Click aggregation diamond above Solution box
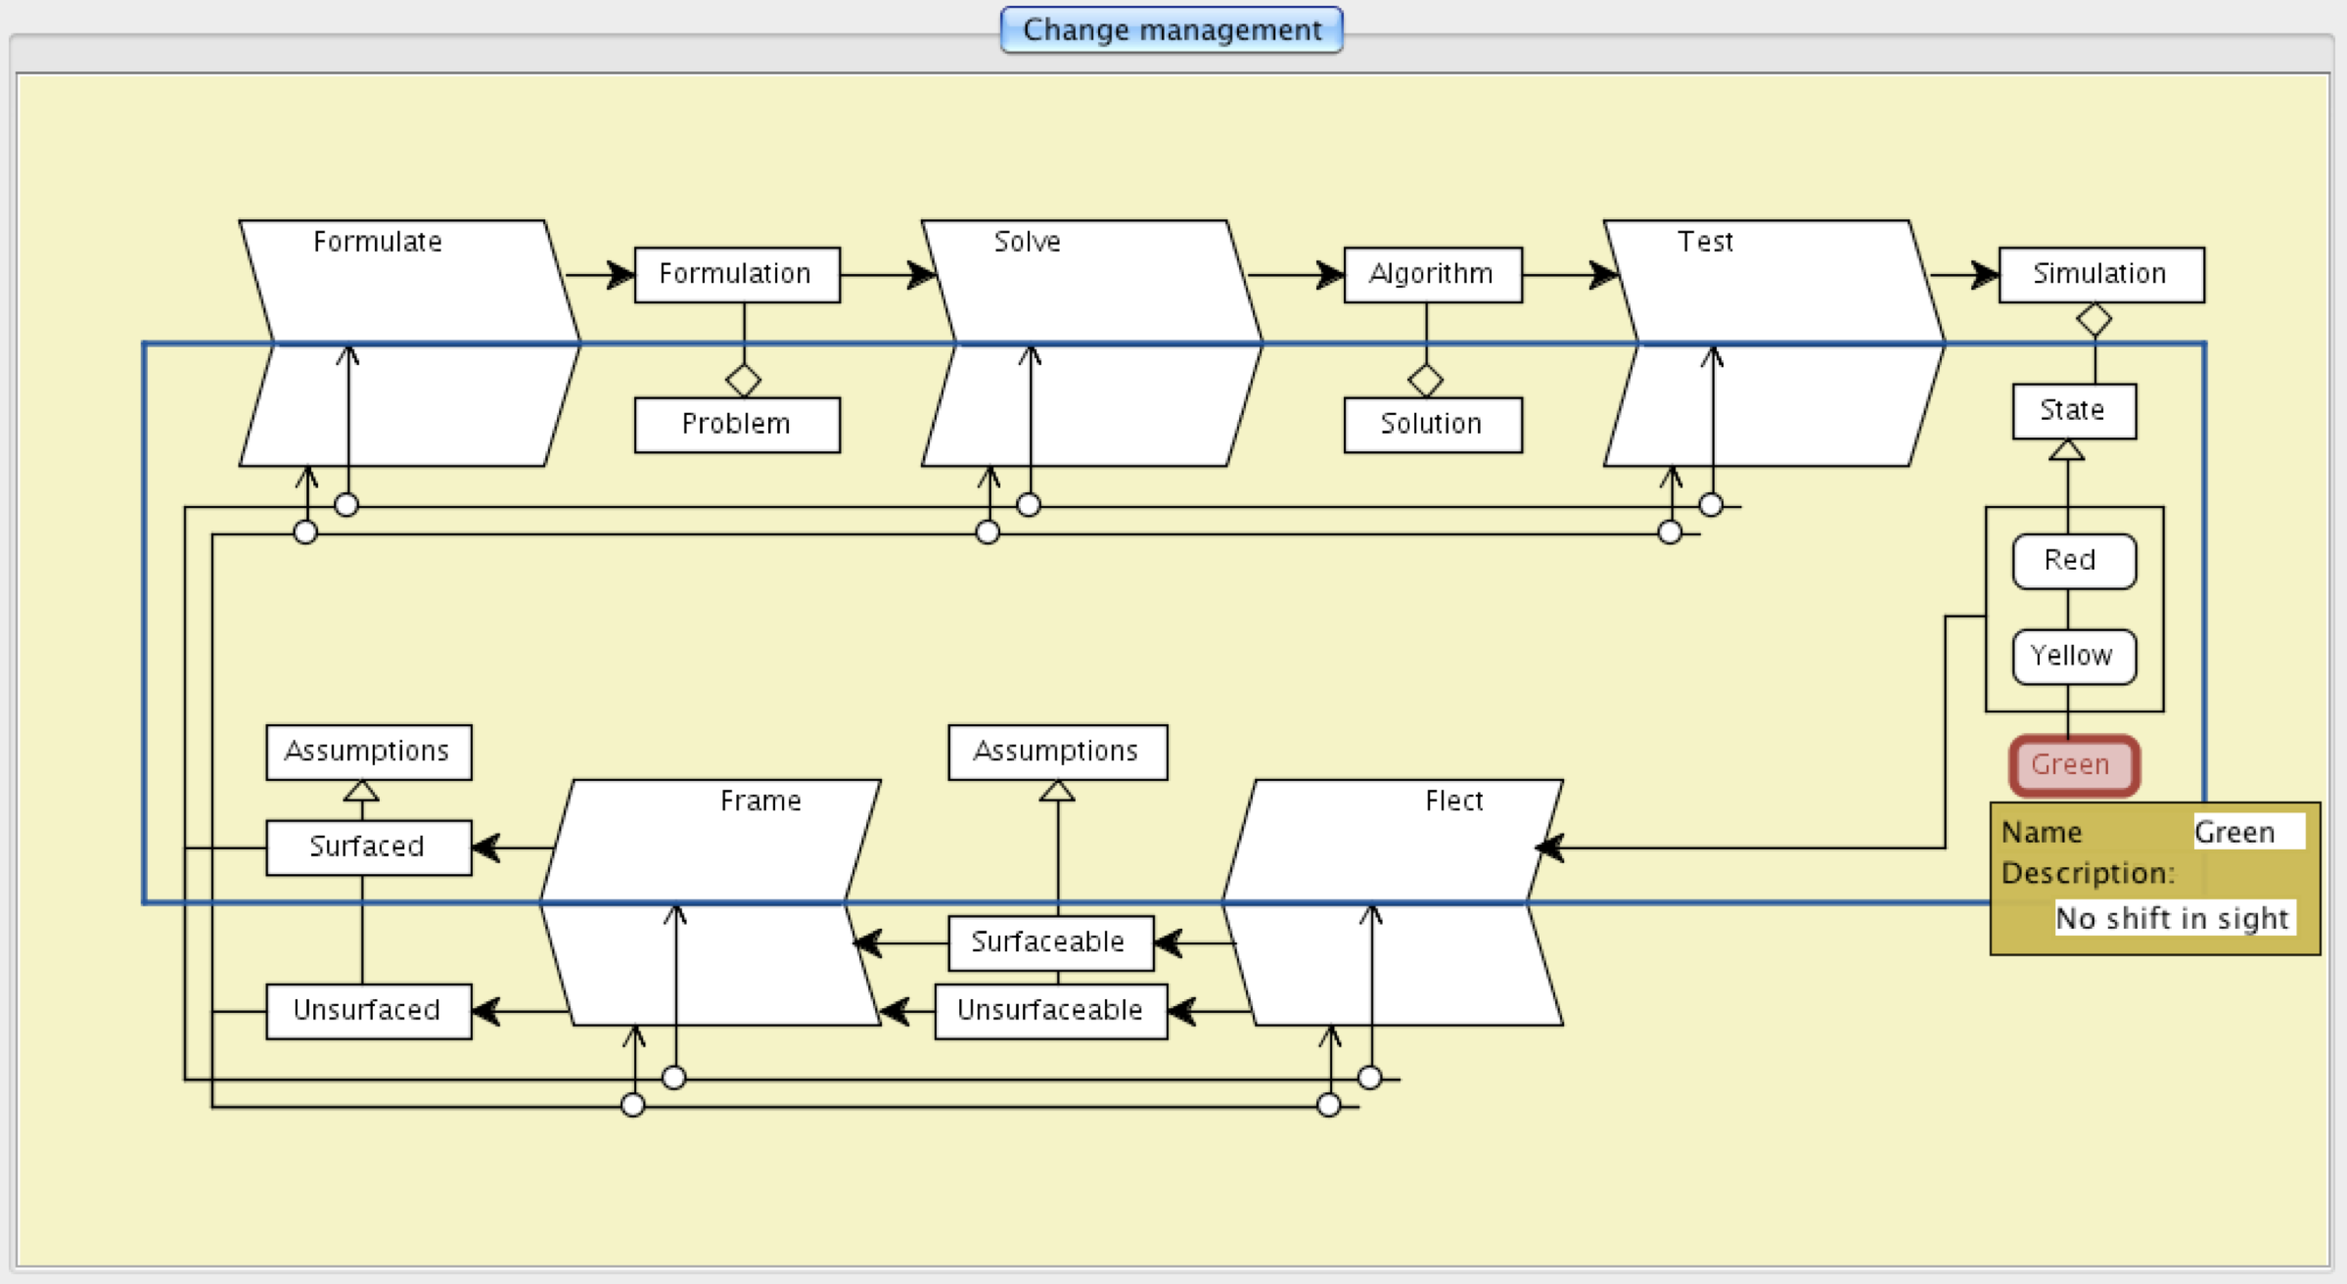The width and height of the screenshot is (2347, 1284). [x=1425, y=380]
